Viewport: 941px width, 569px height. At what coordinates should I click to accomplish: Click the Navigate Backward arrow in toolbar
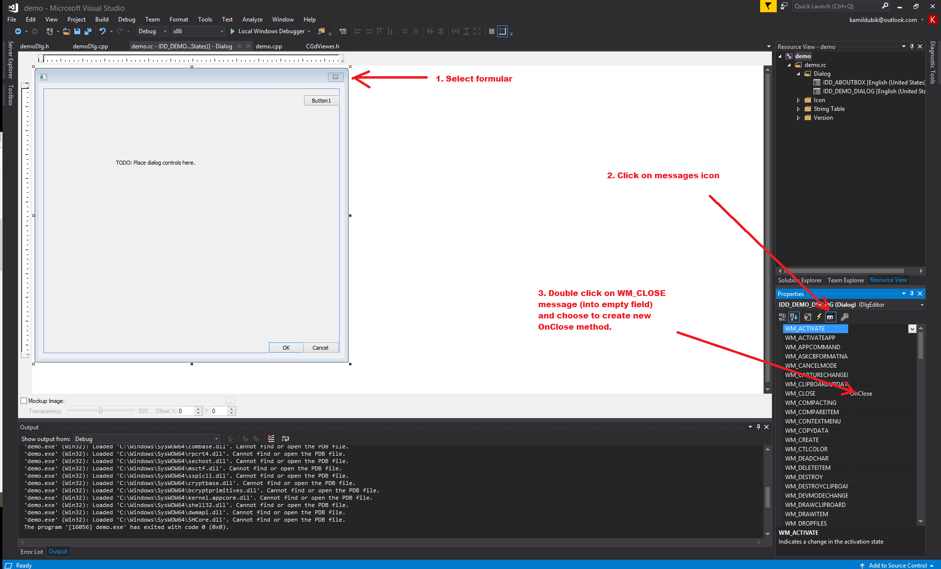pos(18,31)
